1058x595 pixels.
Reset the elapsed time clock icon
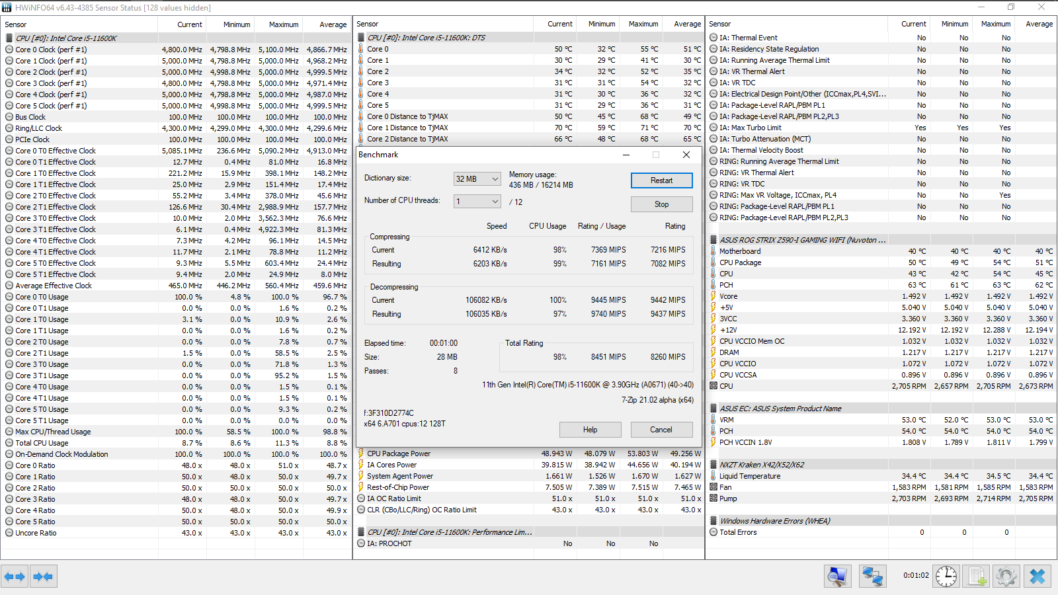pyautogui.click(x=946, y=576)
